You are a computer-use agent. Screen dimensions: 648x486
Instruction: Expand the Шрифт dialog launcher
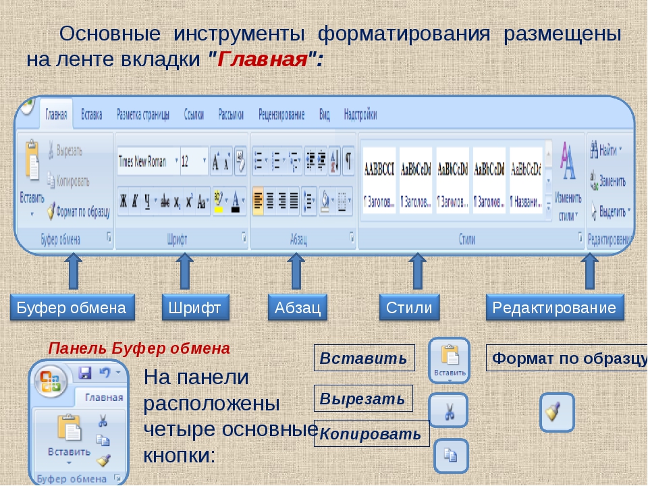coord(244,237)
